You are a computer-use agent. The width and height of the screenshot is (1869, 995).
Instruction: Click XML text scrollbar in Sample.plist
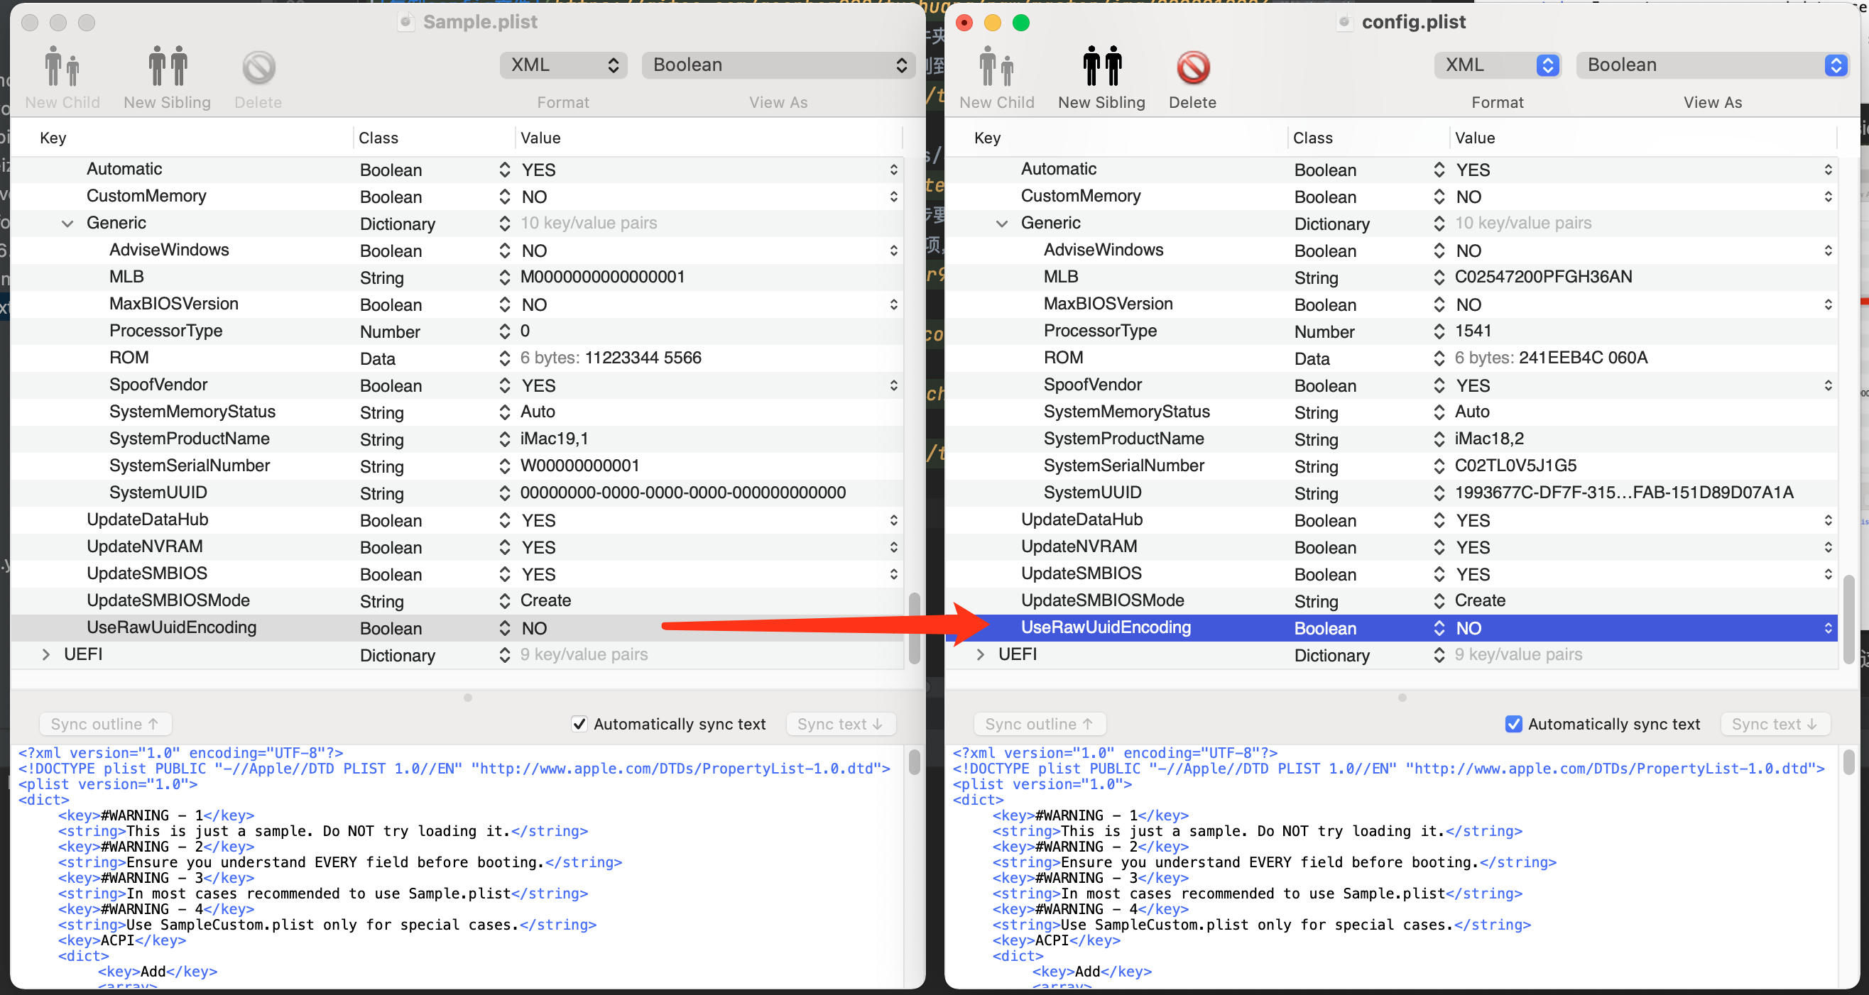click(x=914, y=762)
